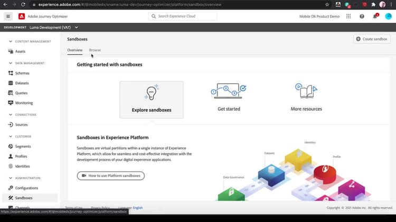This screenshot has width=396, height=222.
Task: Click the Queries icon in sidebar
Action: [11, 93]
